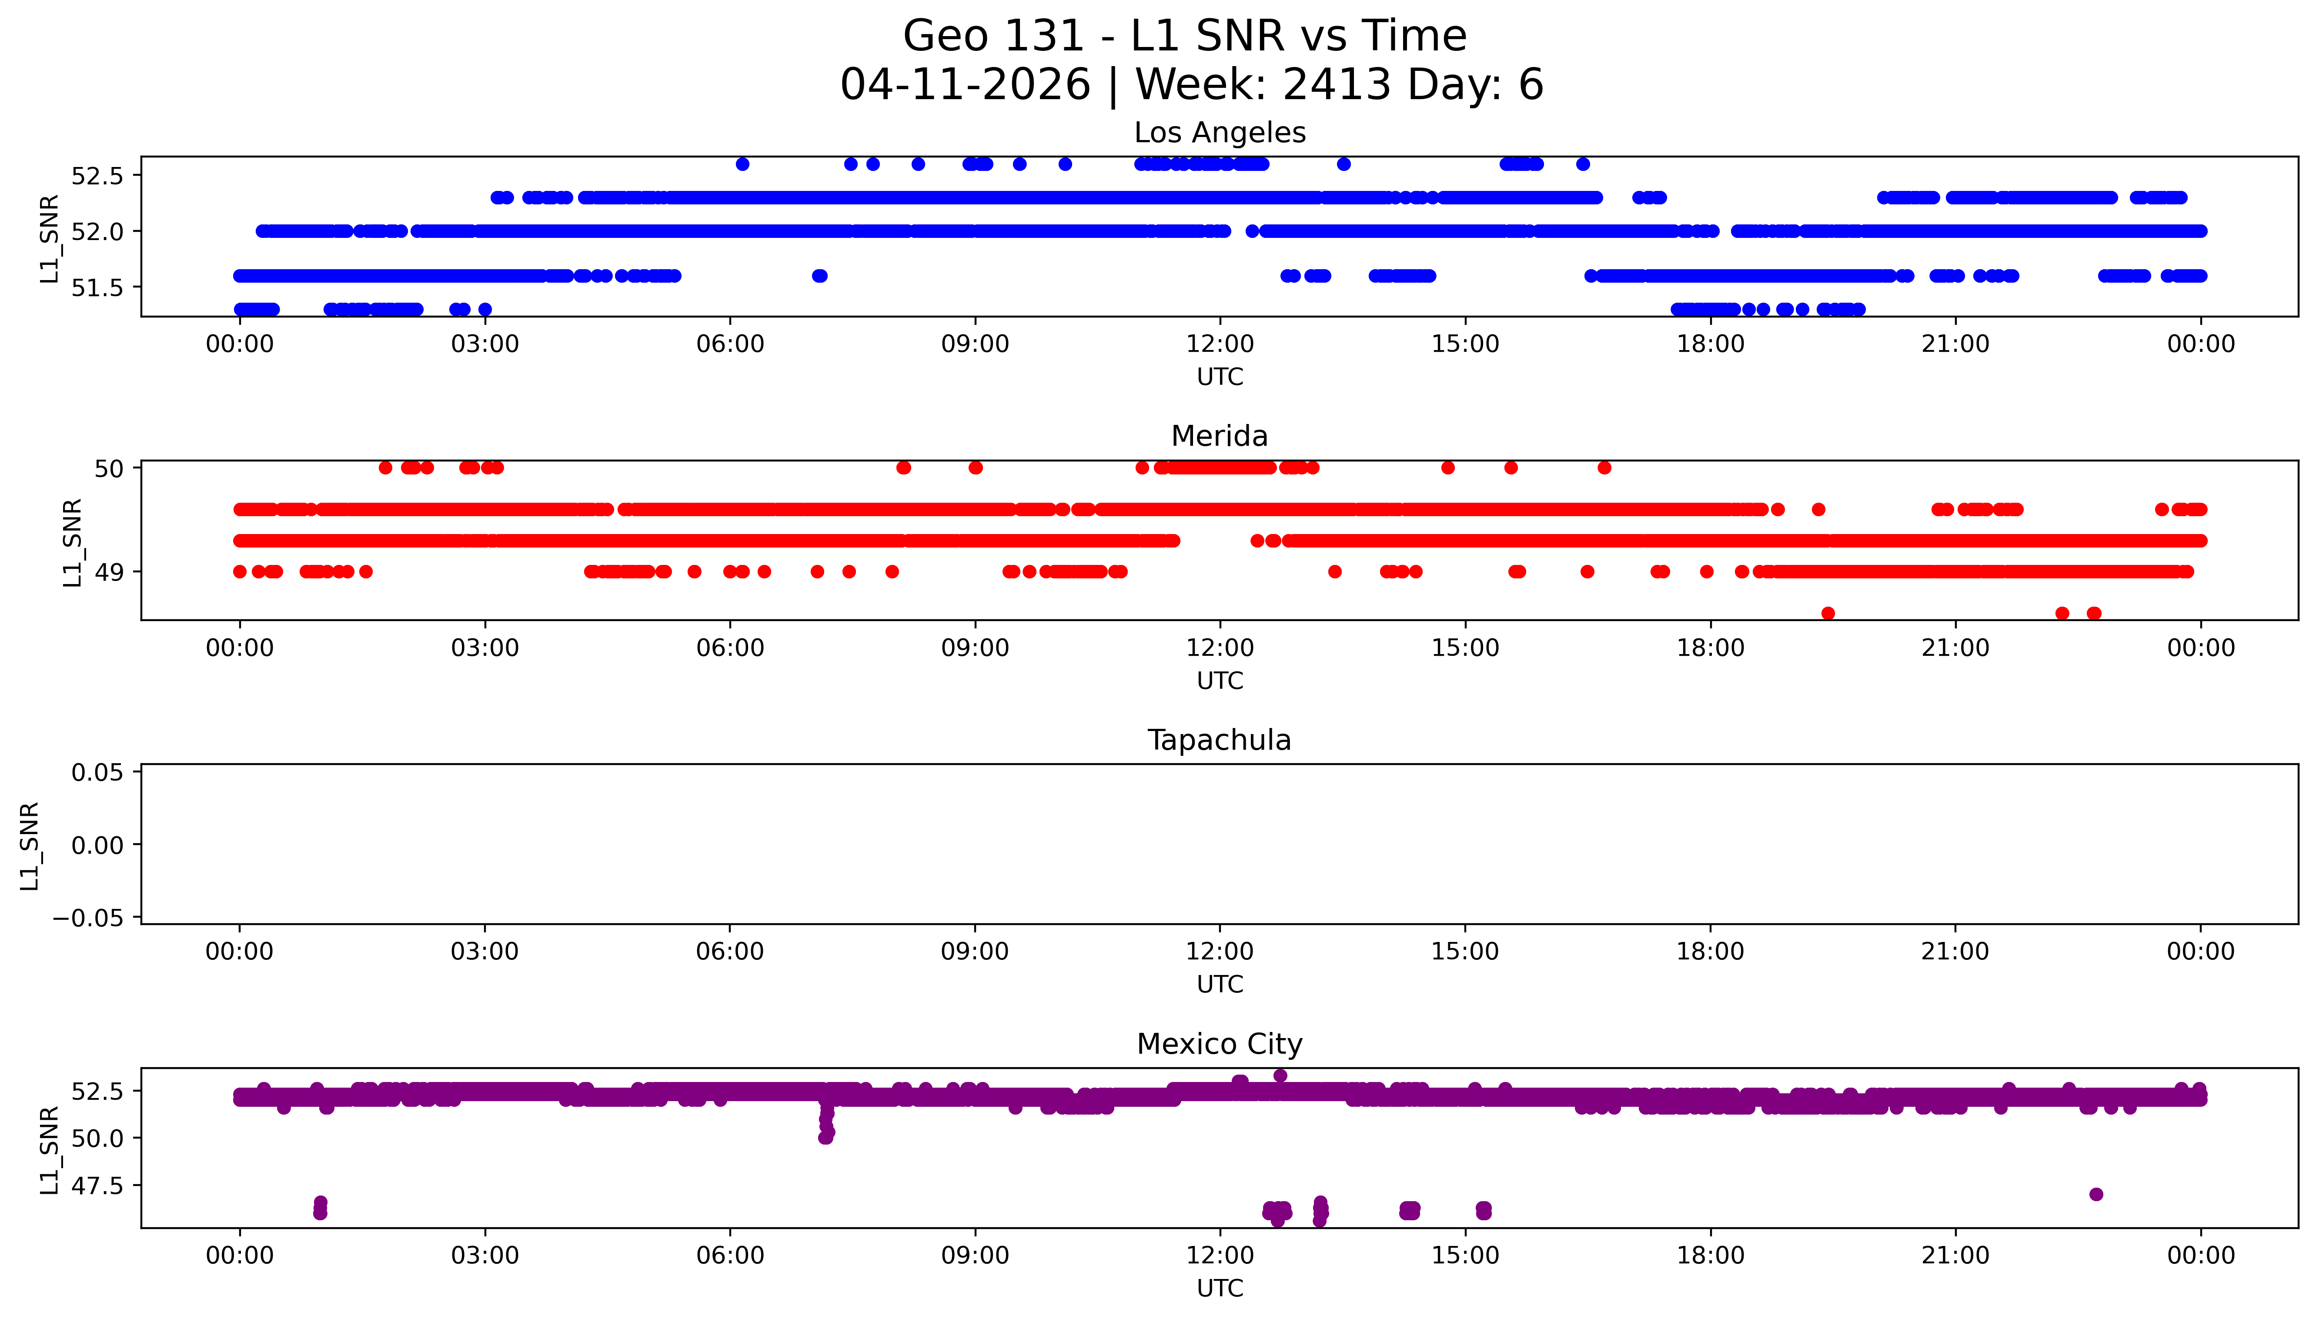Click the L1_SNR axis label of Merida plot

pyautogui.click(x=73, y=542)
